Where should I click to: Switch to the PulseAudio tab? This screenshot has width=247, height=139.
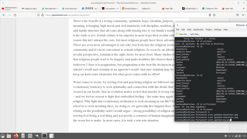click(x=190, y=8)
